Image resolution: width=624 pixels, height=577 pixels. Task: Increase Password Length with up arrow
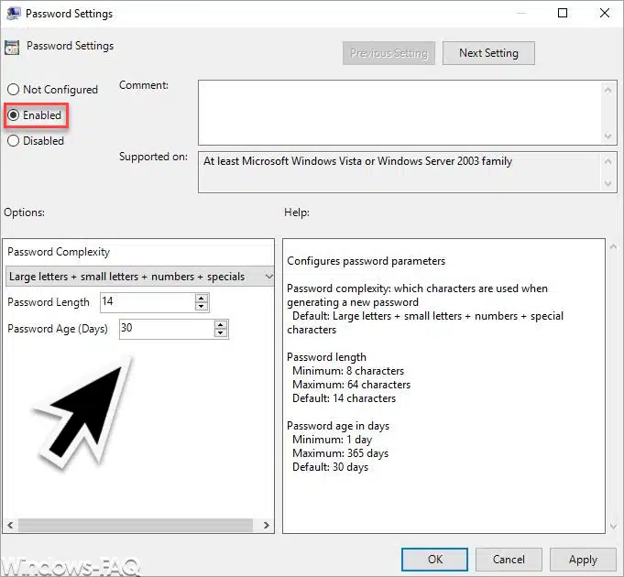point(202,298)
